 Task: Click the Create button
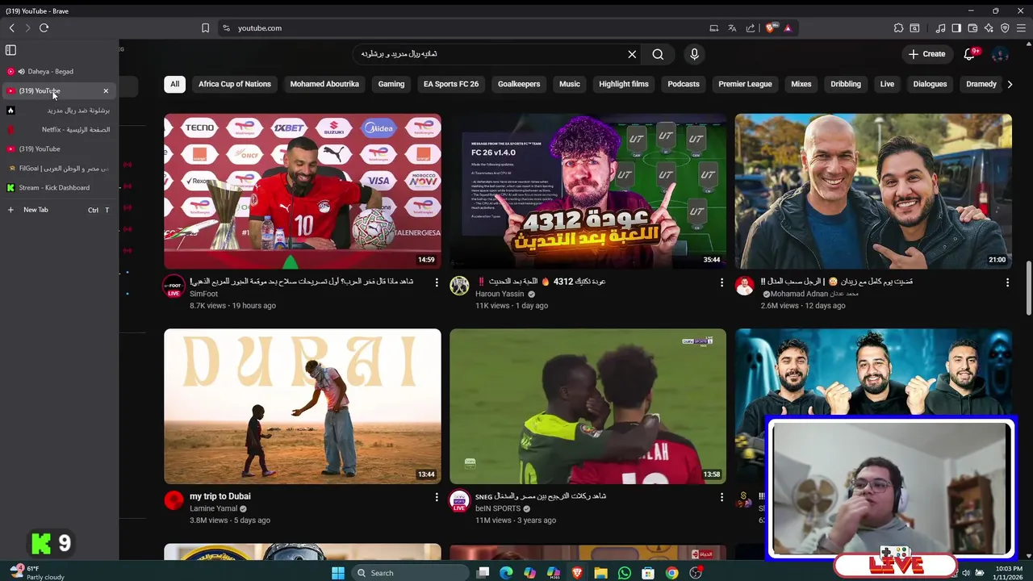tap(926, 54)
